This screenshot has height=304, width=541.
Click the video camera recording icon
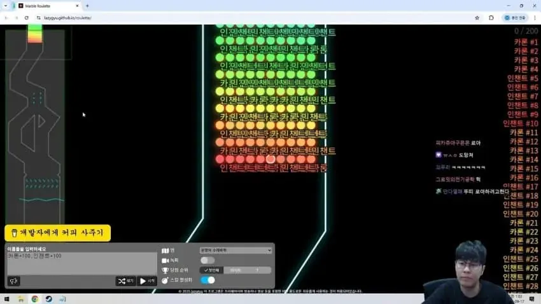(x=165, y=261)
